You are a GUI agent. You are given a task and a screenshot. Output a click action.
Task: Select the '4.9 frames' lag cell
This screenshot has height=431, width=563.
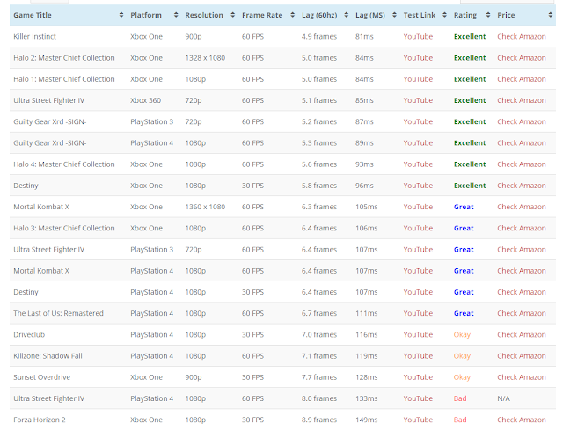(x=319, y=37)
